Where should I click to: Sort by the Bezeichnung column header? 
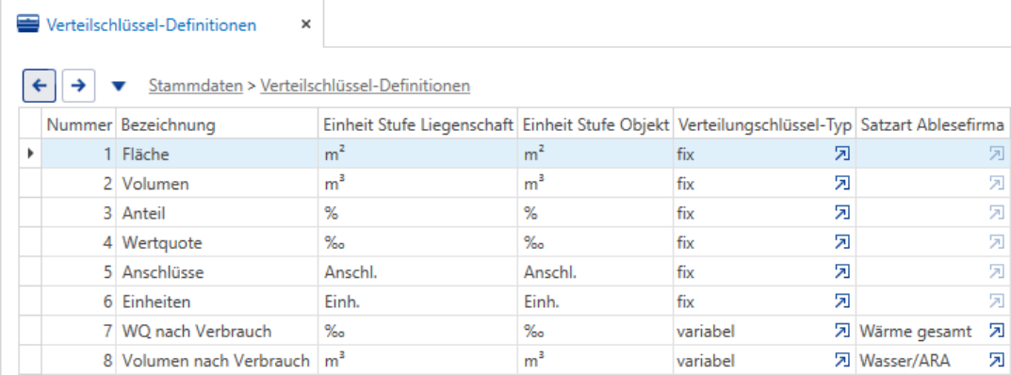pos(217,123)
